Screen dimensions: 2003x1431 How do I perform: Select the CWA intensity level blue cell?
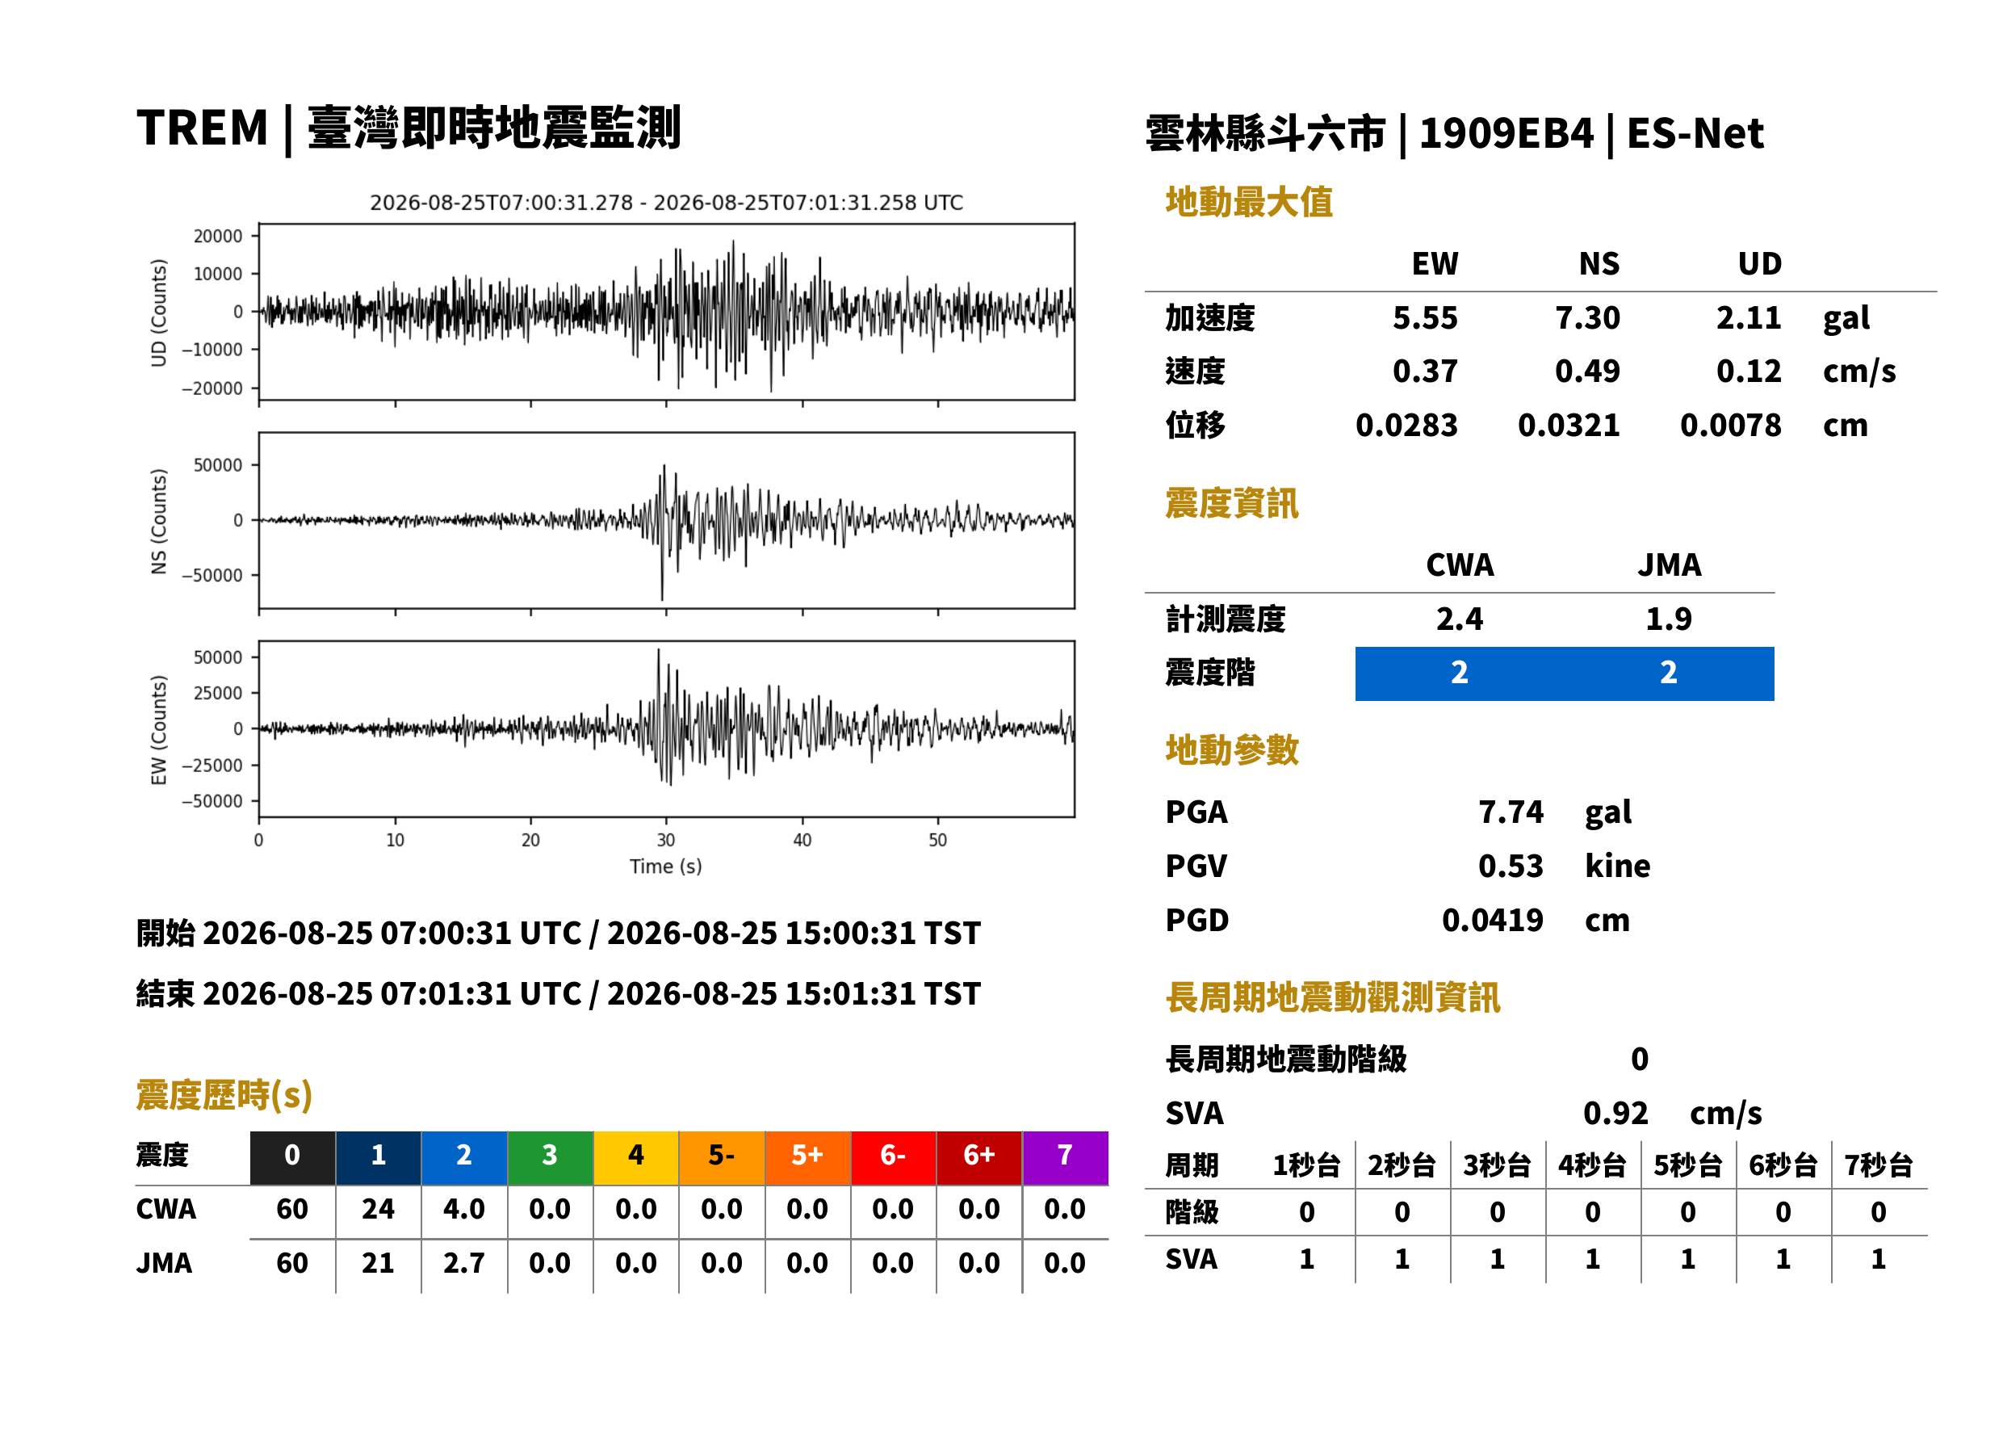(x=1460, y=674)
